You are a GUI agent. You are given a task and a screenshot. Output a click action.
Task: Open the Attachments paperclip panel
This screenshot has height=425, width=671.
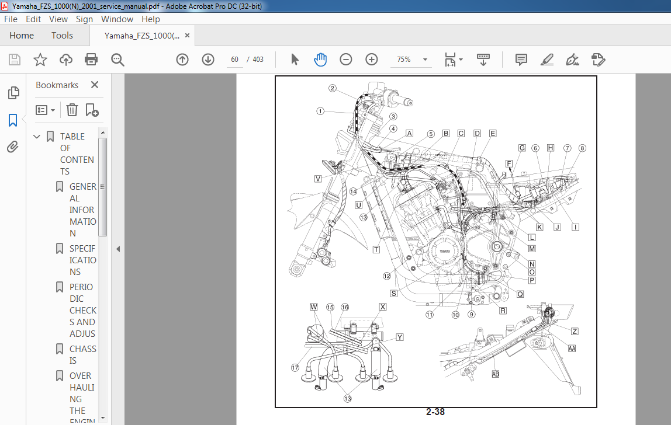click(x=13, y=147)
